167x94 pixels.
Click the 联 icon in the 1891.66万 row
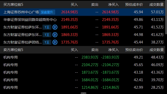55,27
